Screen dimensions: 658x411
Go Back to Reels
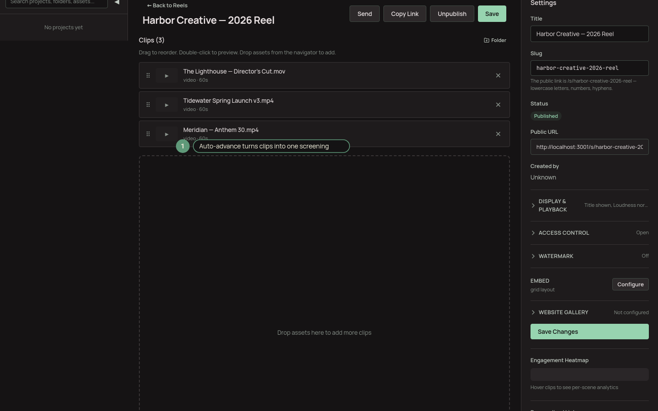167,5
